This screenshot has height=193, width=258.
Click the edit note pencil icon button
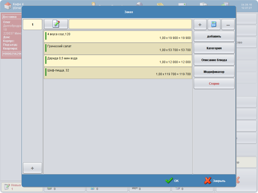point(56,24)
